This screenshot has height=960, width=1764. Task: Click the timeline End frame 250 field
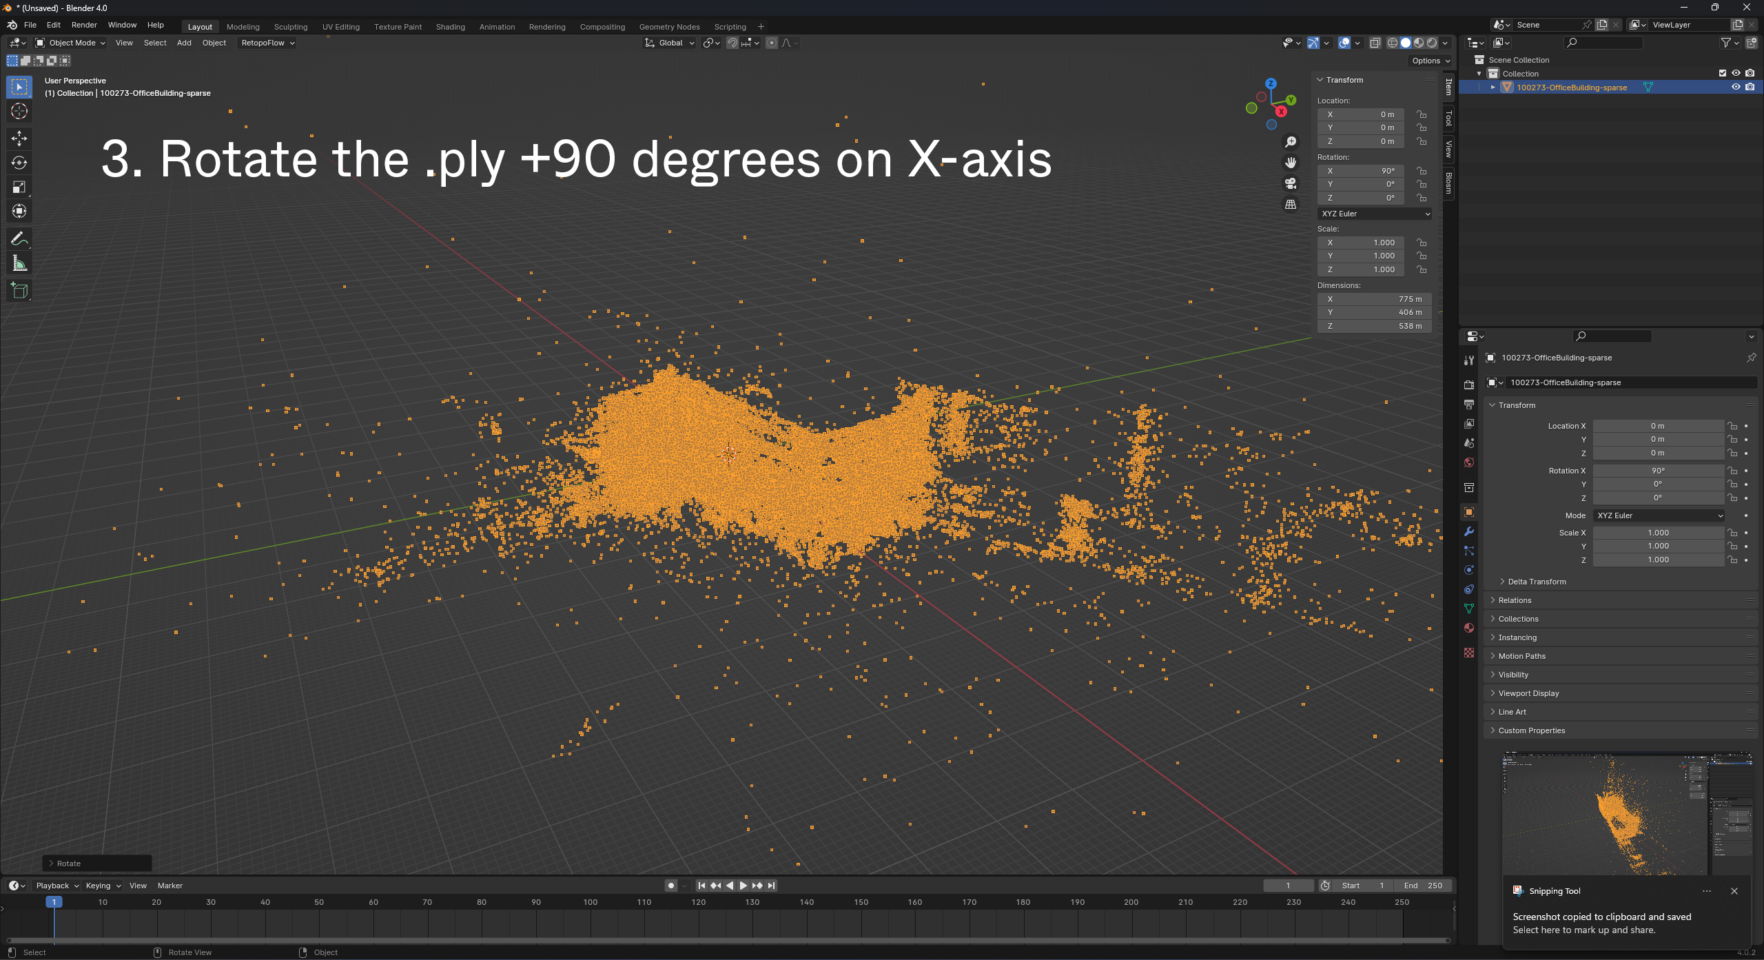1423,886
